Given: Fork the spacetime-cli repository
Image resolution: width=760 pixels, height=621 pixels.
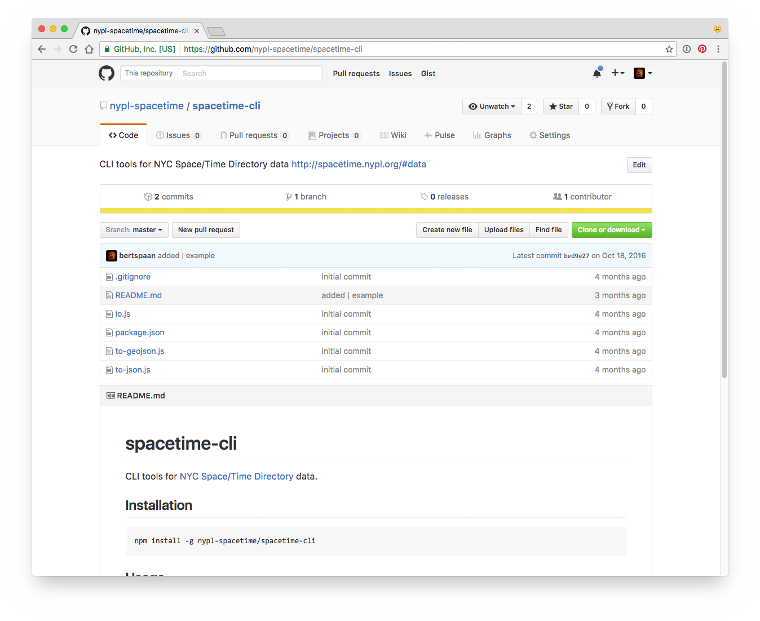Looking at the screenshot, I should coord(618,107).
